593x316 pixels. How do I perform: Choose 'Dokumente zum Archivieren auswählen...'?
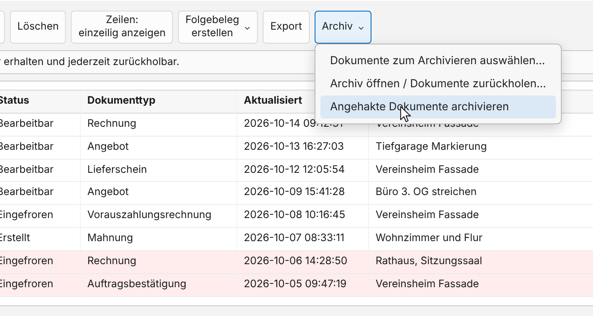point(438,61)
